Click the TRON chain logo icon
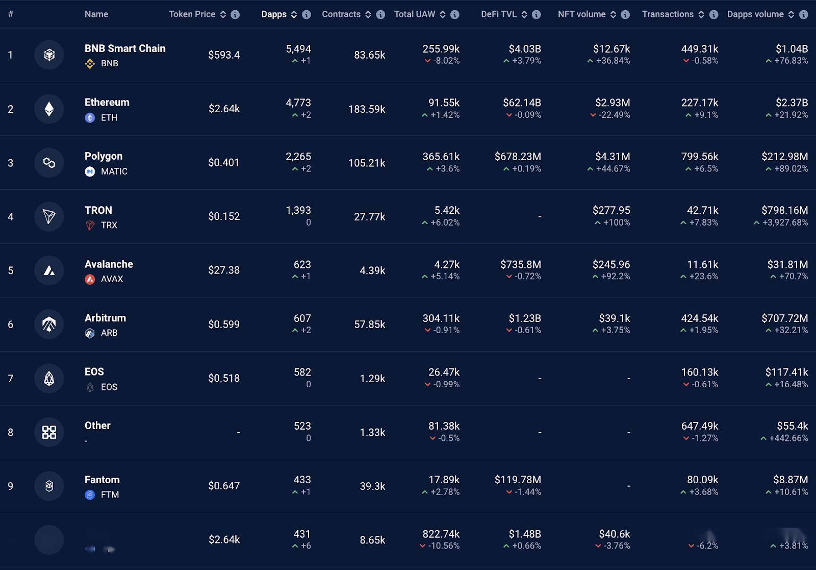Screen dimensions: 816x570 (49, 216)
